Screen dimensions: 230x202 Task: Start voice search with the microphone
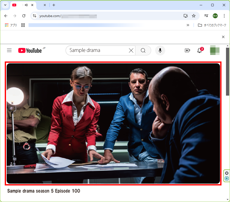(x=160, y=50)
